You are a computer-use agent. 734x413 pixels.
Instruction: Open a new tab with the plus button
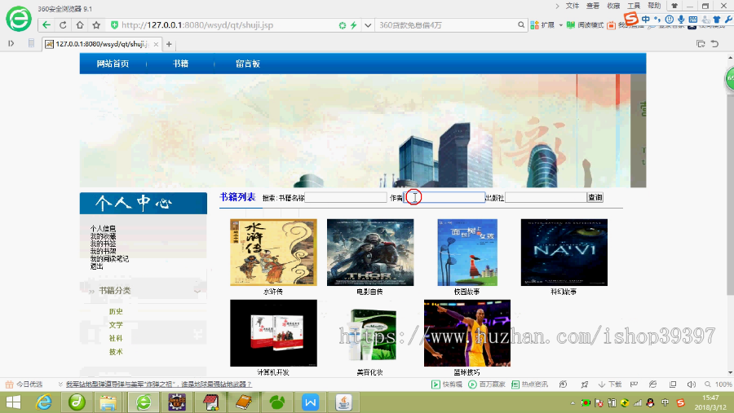(x=169, y=44)
